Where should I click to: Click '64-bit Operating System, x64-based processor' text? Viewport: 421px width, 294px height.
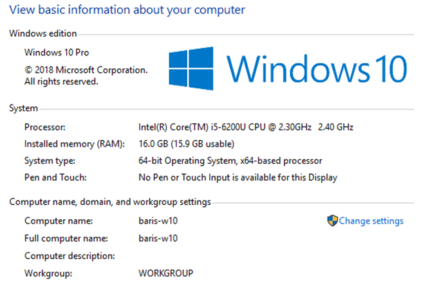pyautogui.click(x=230, y=161)
